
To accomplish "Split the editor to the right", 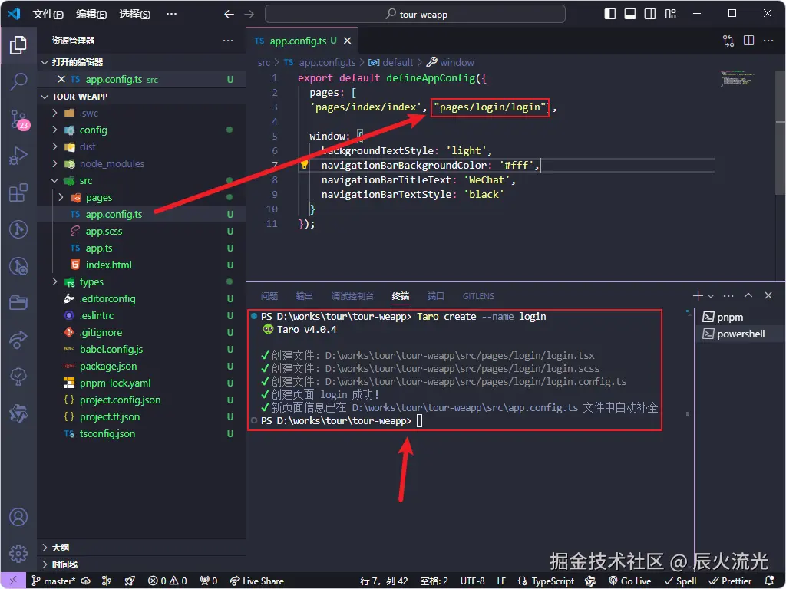I will pyautogui.click(x=748, y=41).
